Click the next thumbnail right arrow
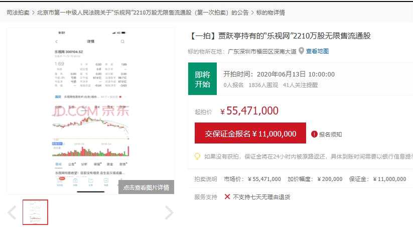 click(x=169, y=212)
